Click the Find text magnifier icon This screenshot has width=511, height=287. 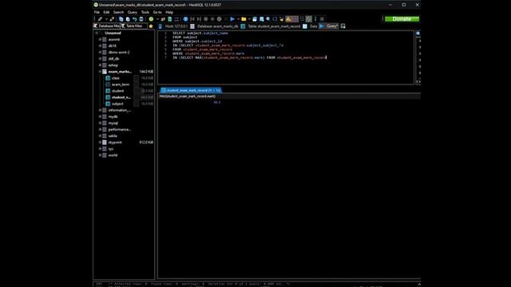pyautogui.click(x=268, y=19)
